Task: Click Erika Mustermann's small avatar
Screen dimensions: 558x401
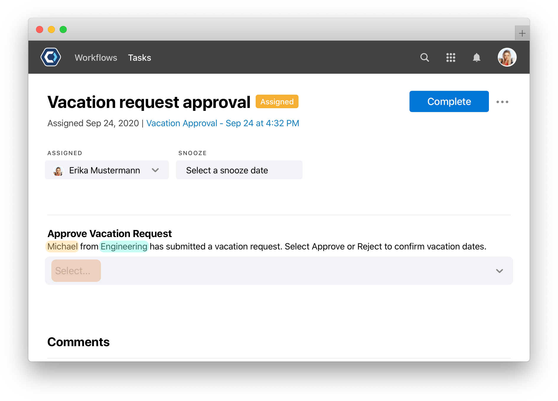Action: (x=58, y=170)
